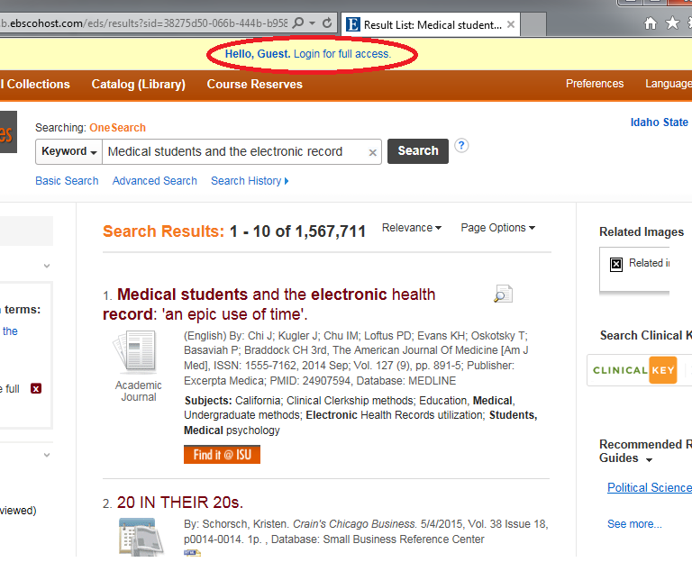The image size is (692, 571).
Task: Click the Electronic Health Records utilization subject
Action: [x=396, y=415]
